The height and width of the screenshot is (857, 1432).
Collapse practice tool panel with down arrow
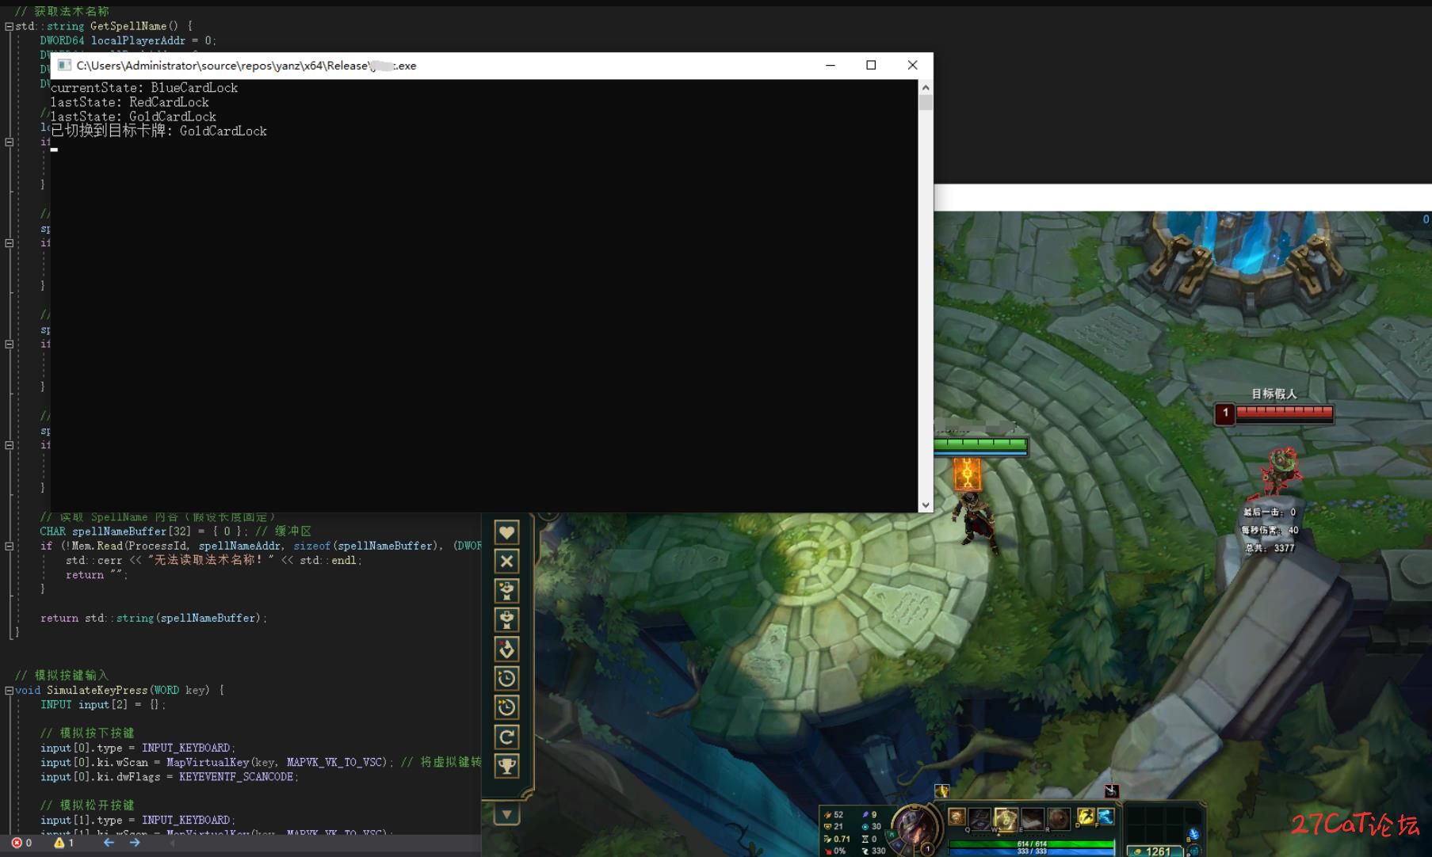coord(506,814)
